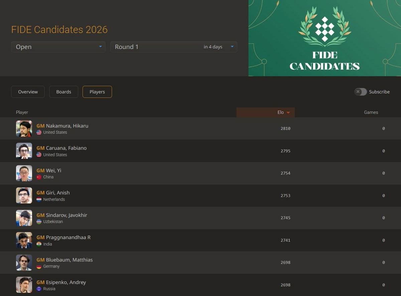This screenshot has width=401, height=296.
Task: Click the Elo value 2741
Action: pyautogui.click(x=285, y=240)
